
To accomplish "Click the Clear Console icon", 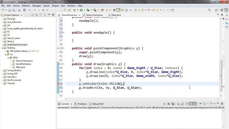I will coord(178,104).
